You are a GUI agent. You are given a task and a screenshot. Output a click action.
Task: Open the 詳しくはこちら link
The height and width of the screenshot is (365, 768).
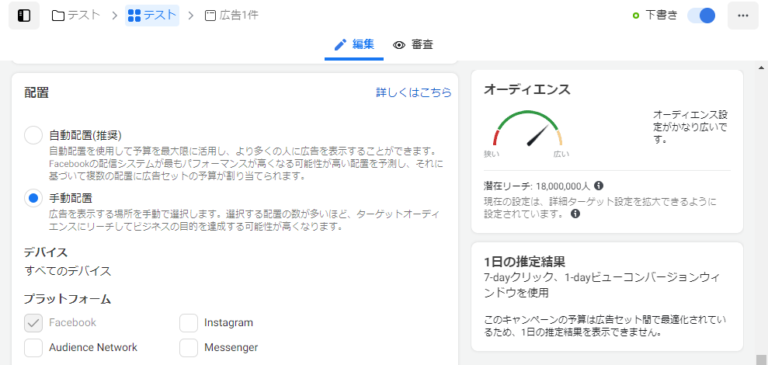[413, 92]
